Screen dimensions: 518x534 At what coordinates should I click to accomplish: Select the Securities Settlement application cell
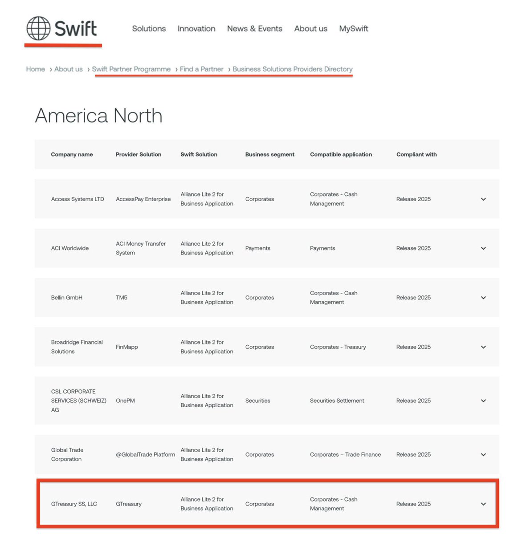pos(337,400)
